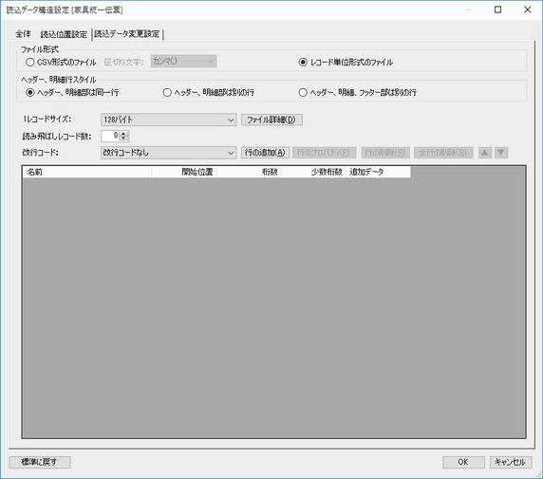Click the 標準に戻す button

[x=40, y=462]
